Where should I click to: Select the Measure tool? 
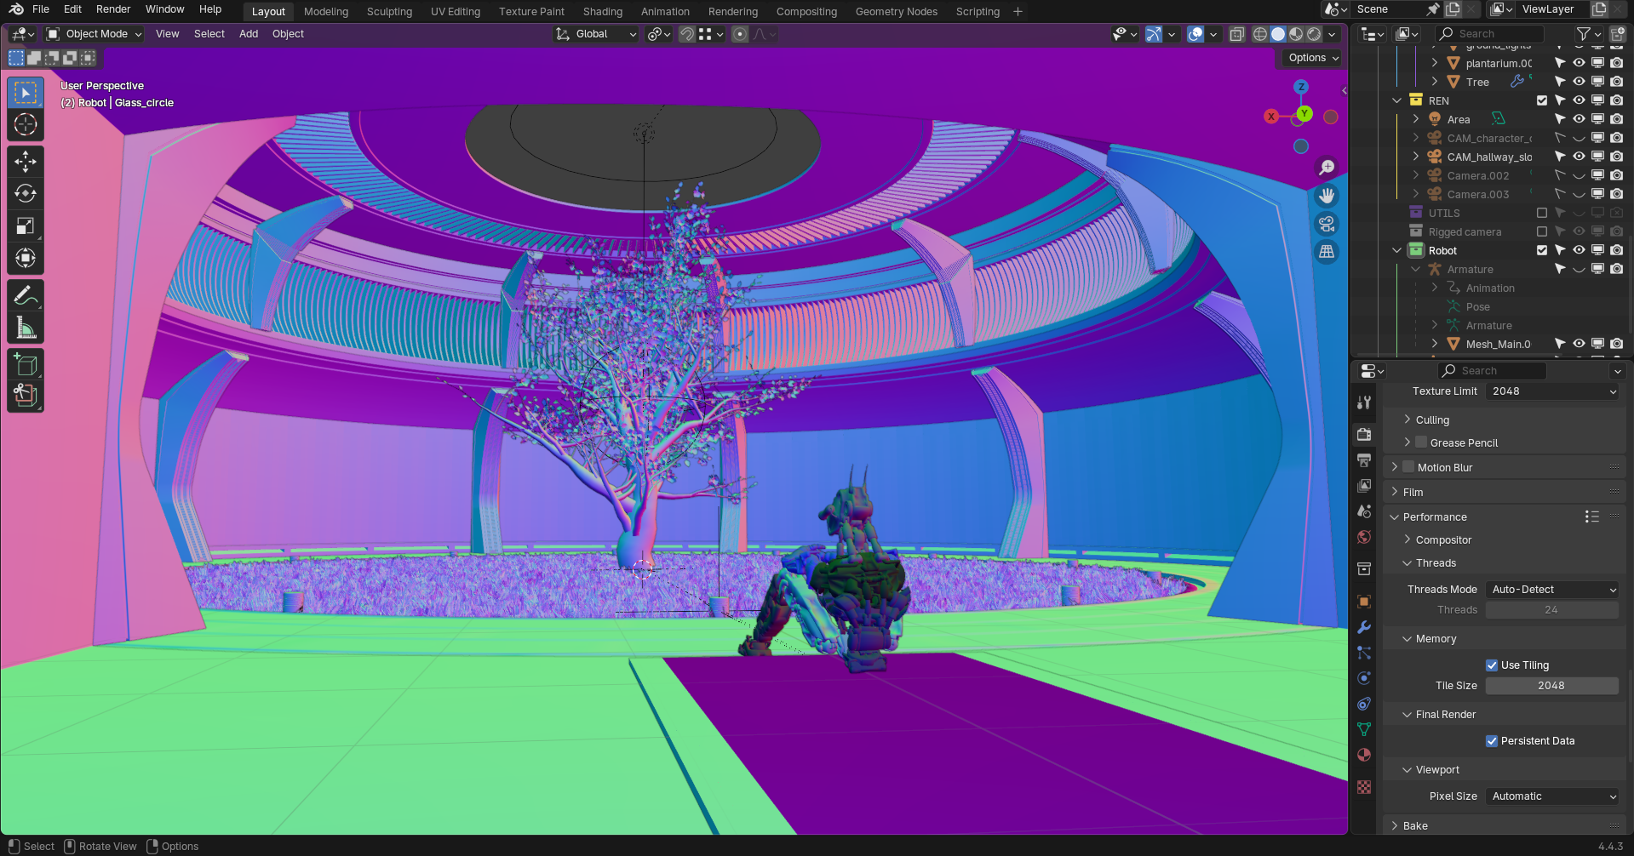point(26,328)
